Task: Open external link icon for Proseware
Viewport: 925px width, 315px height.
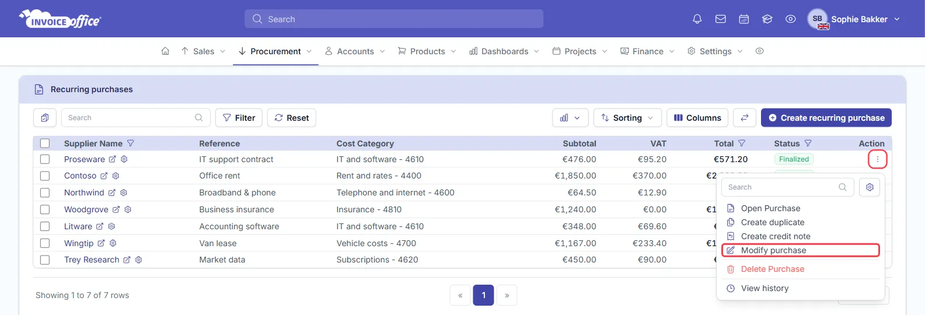Action: coord(113,159)
